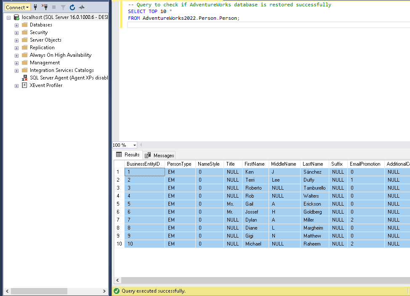
Task: Click the Sánchez cell in the results
Action: click(312, 172)
